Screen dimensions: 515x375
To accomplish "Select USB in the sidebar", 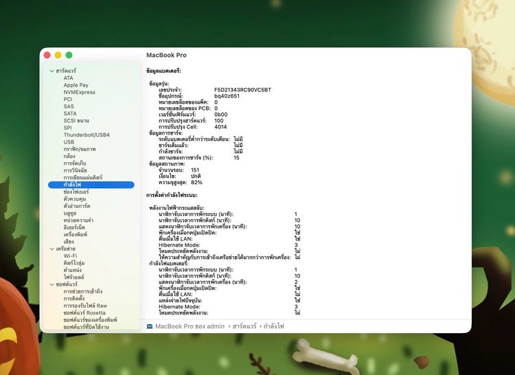I will [69, 142].
